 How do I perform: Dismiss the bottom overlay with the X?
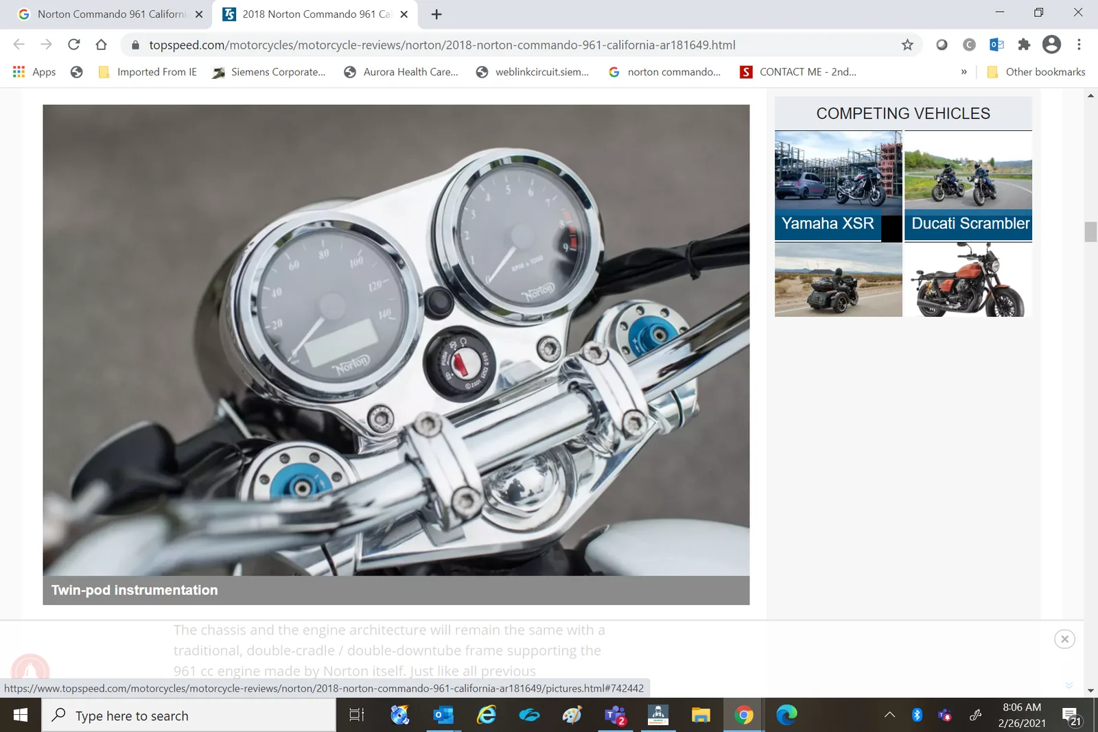click(1064, 639)
